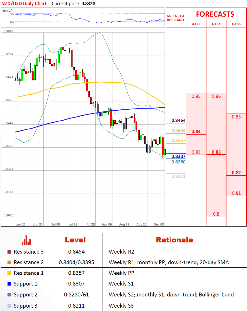Click the NZD/USD Daily Chart title
Screen dimensions: 247x311
24,4
